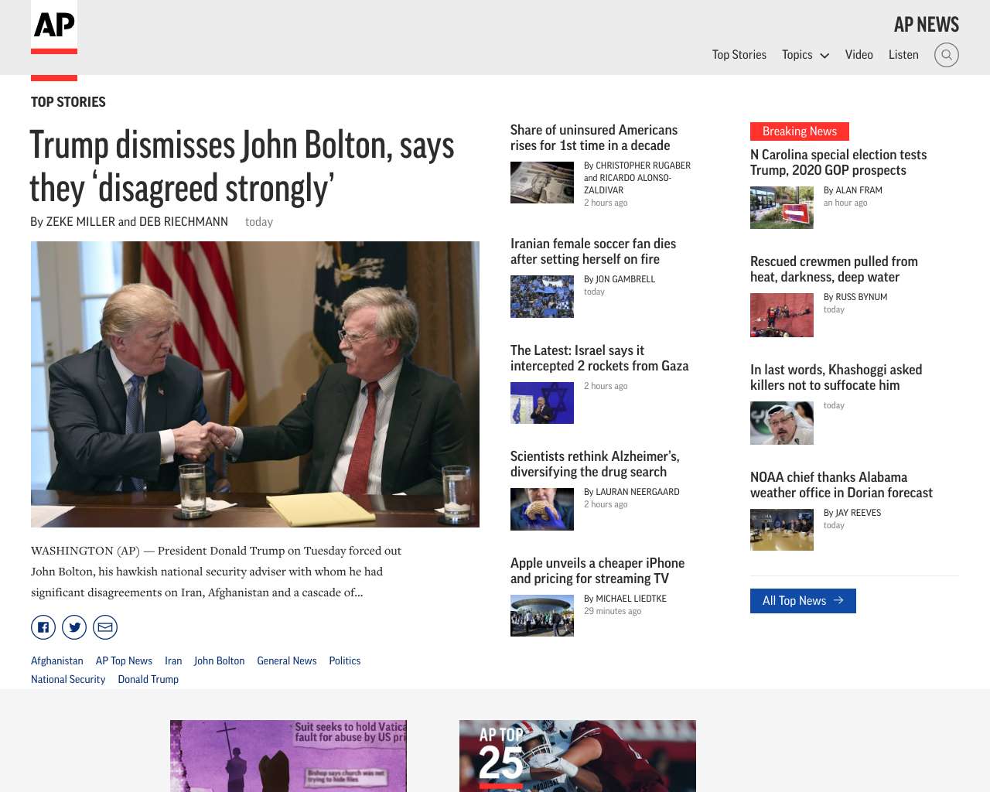
Task: Click the Trump and Bolton handshake photo
Action: [255, 384]
